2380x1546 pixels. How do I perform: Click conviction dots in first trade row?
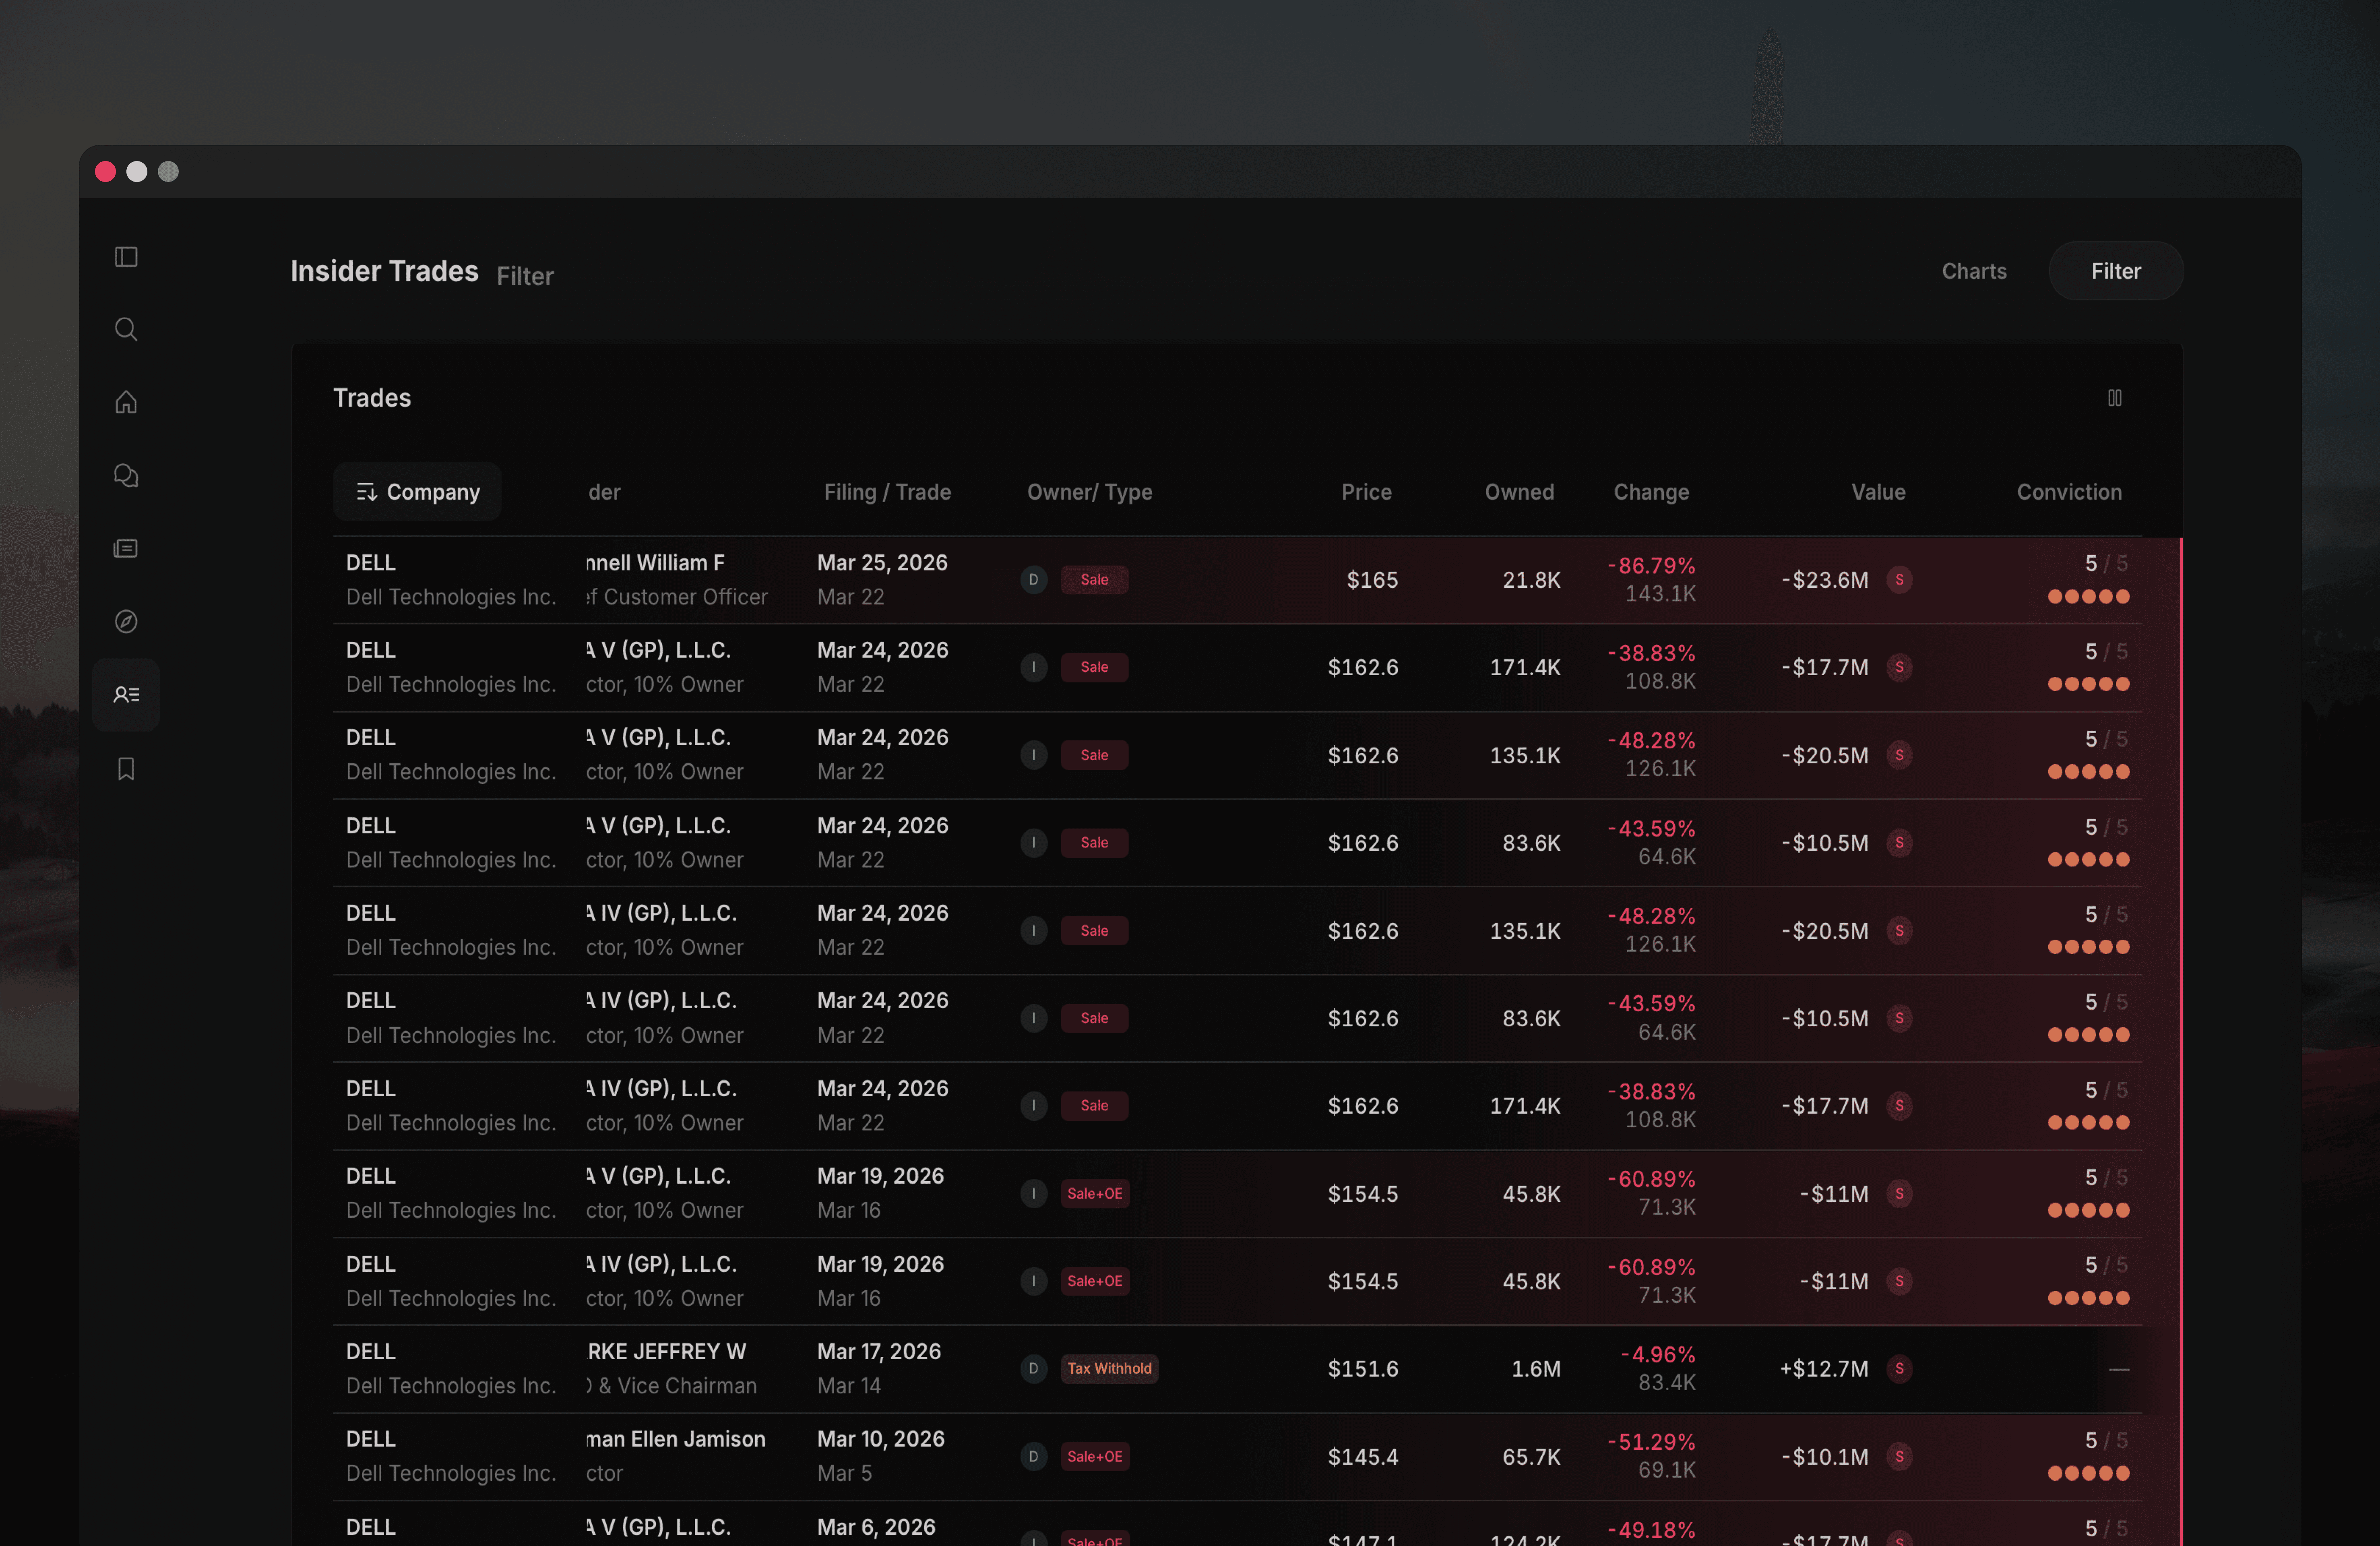point(2088,597)
